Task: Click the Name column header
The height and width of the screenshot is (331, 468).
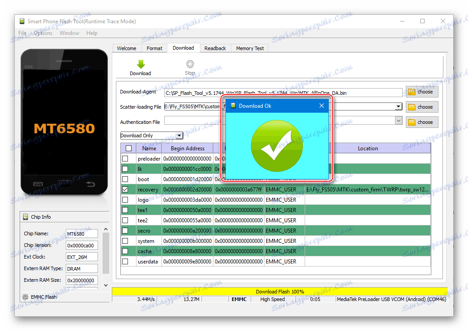Action: pos(149,149)
